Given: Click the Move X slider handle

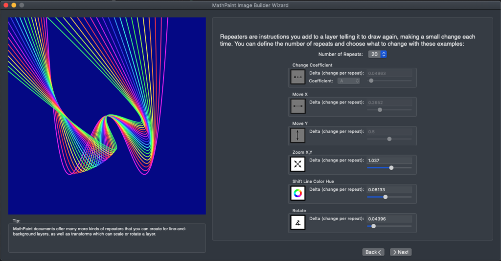Looking at the screenshot, I should point(380,110).
